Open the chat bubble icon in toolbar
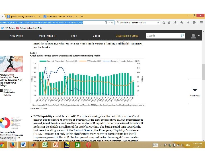Screen dimensions: 205x154 click(194, 23)
